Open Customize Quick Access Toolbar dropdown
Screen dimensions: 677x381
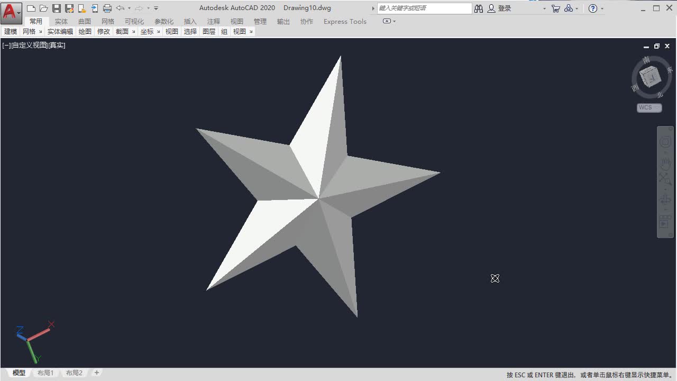(x=156, y=8)
